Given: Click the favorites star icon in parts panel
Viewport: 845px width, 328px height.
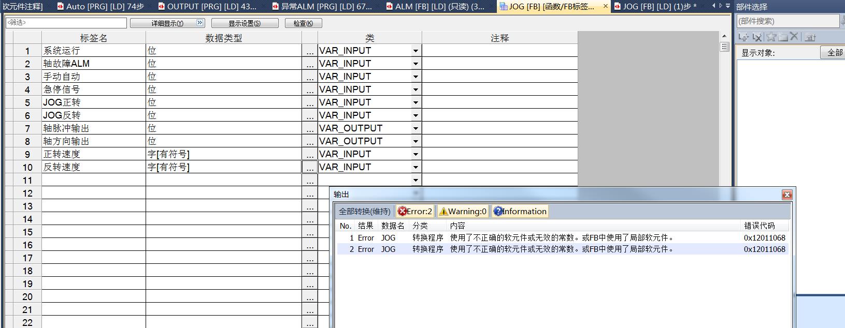Looking at the screenshot, I should [771, 37].
